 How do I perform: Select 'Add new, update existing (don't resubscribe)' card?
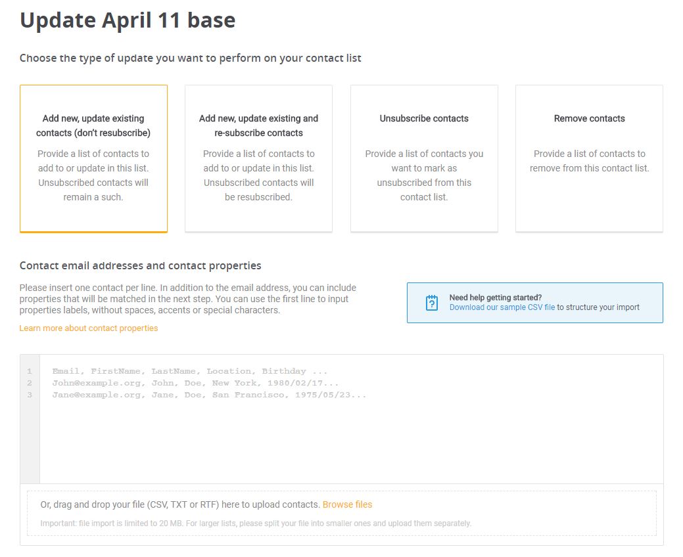(x=93, y=158)
